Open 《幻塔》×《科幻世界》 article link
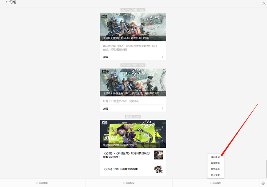The height and width of the screenshot is (187, 267). (127, 155)
